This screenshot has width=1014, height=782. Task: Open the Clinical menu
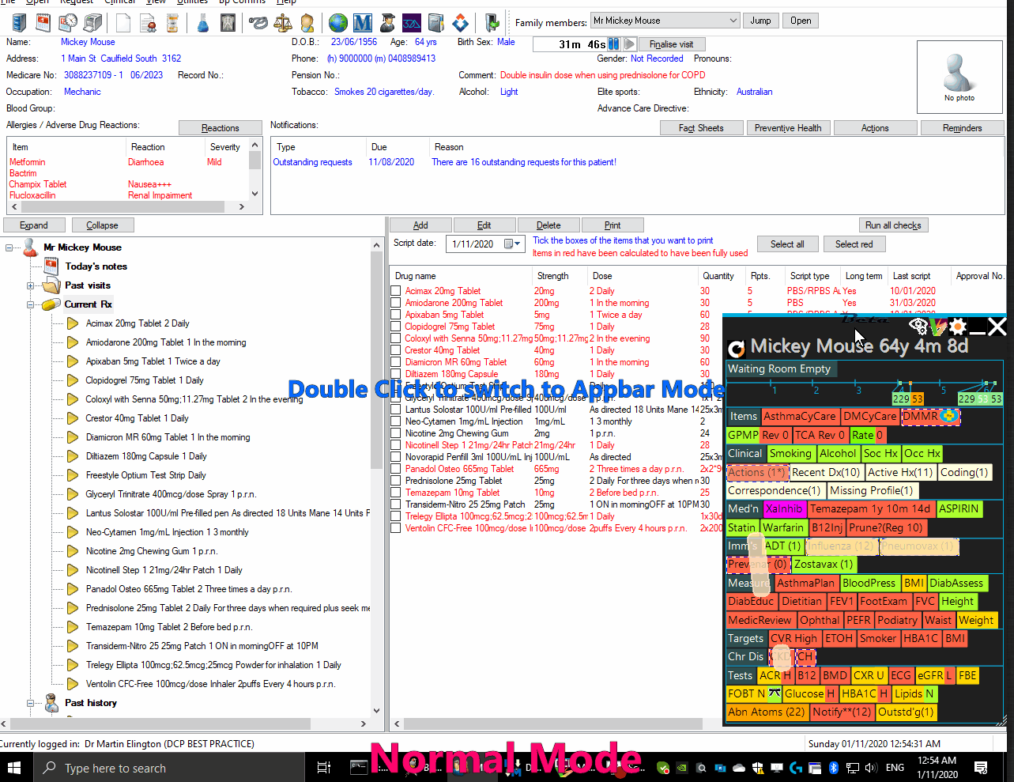120,2
